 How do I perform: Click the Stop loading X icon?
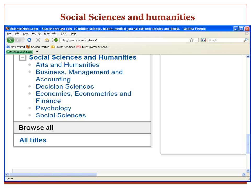pos(38,40)
